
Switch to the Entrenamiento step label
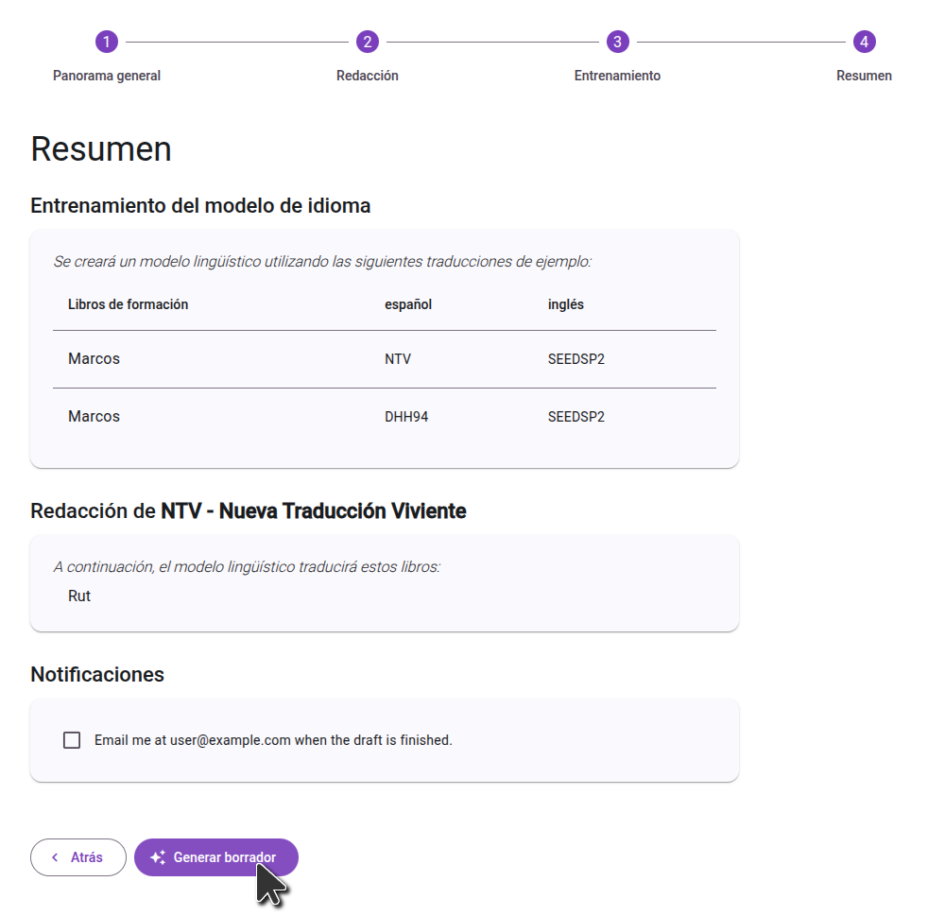tap(617, 76)
